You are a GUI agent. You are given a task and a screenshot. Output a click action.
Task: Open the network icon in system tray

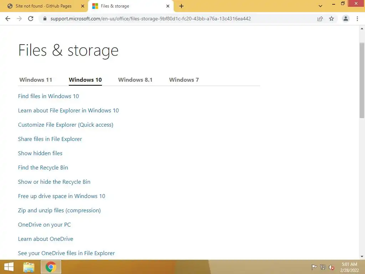tap(323, 267)
